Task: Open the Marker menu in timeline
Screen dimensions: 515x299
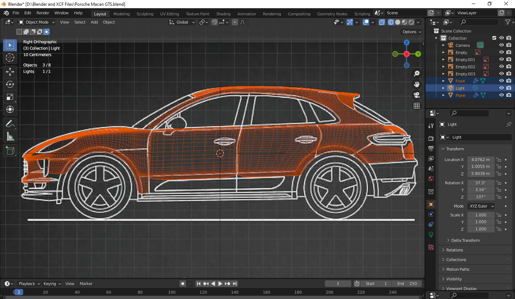Action: tap(86, 284)
